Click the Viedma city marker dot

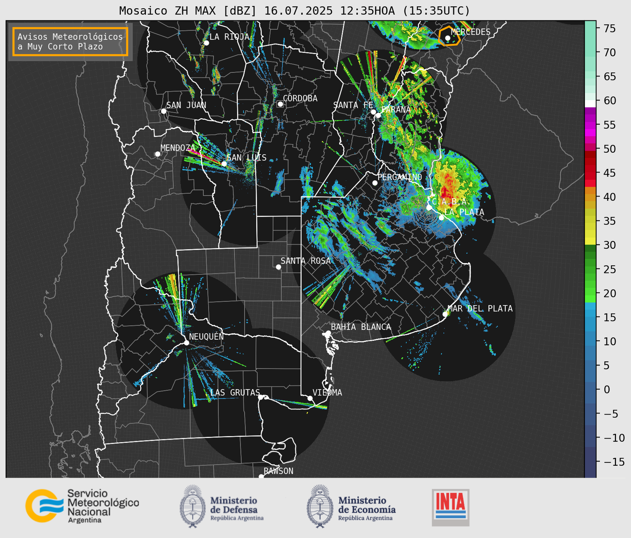(310, 398)
